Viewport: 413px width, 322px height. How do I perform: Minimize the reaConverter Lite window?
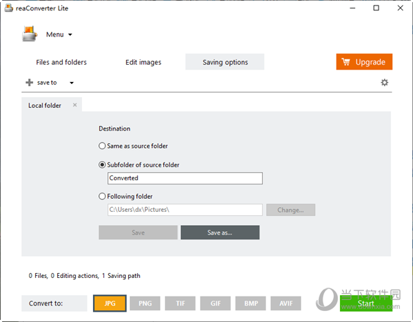[352, 8]
